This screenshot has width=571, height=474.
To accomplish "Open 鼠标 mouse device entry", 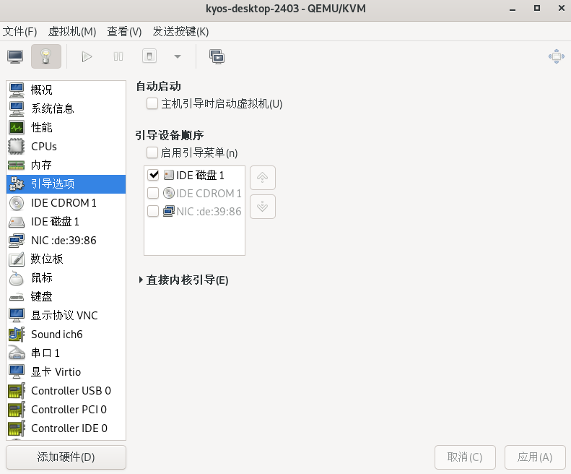I will click(x=66, y=278).
